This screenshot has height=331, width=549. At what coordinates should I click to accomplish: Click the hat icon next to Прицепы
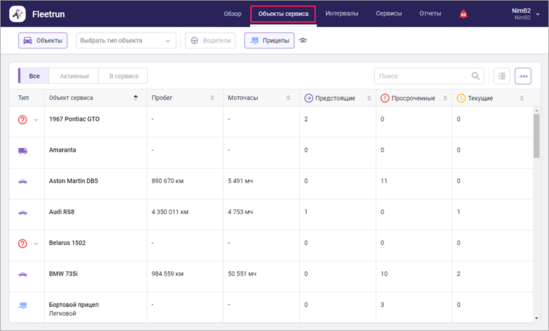coord(303,41)
